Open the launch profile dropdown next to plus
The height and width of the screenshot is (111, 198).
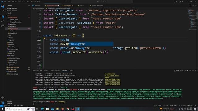click(x=182, y=71)
